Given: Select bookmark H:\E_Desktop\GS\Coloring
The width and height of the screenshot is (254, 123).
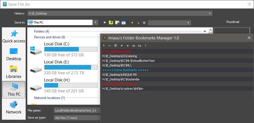Looking at the screenshot, I should click(x=178, y=56).
